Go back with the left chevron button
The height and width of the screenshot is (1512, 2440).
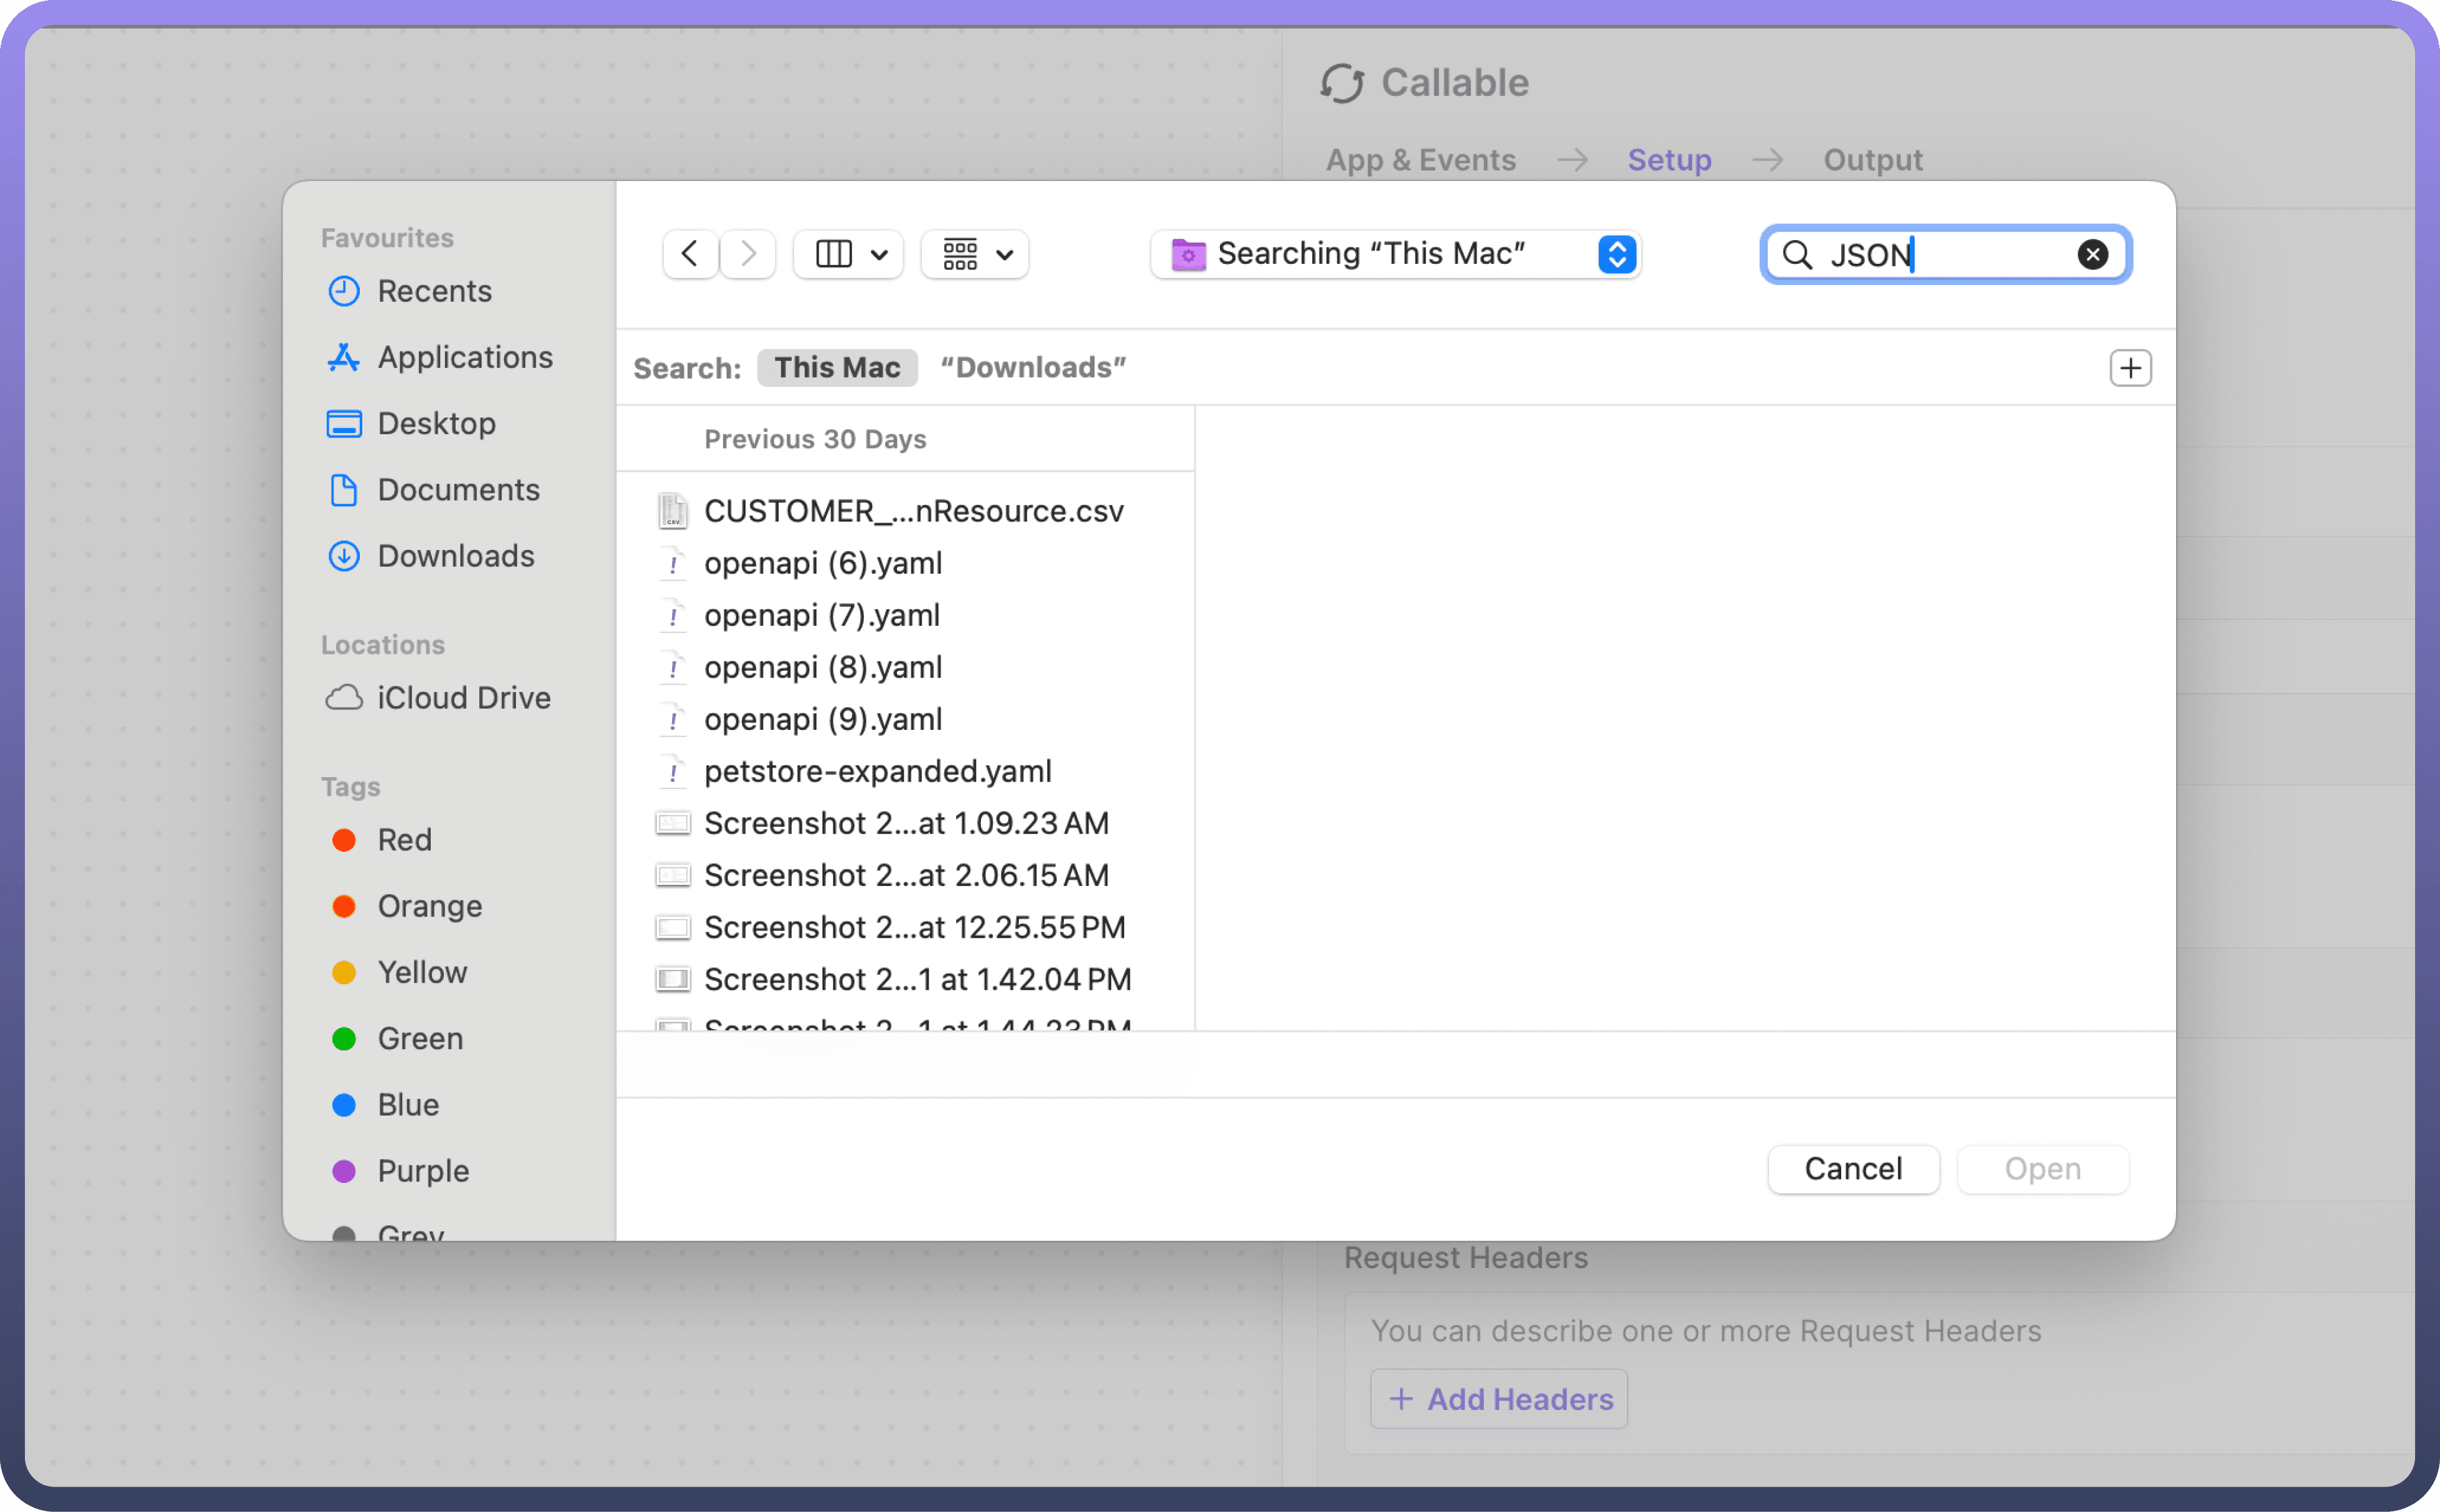coord(690,254)
